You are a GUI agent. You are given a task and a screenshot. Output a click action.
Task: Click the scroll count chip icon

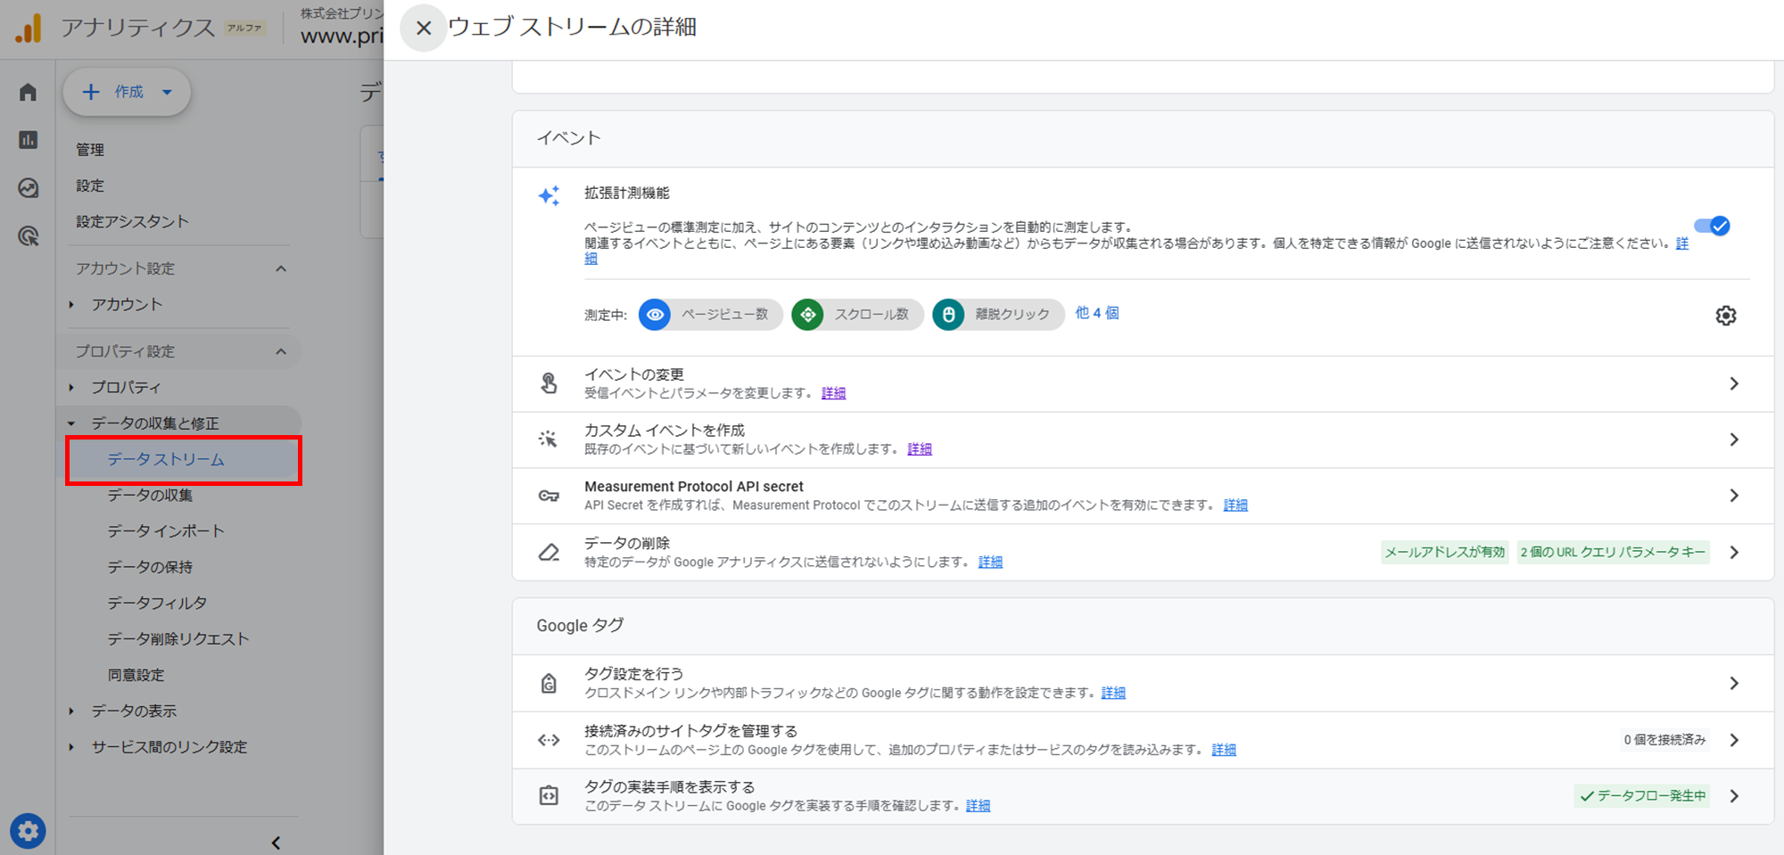click(x=808, y=315)
